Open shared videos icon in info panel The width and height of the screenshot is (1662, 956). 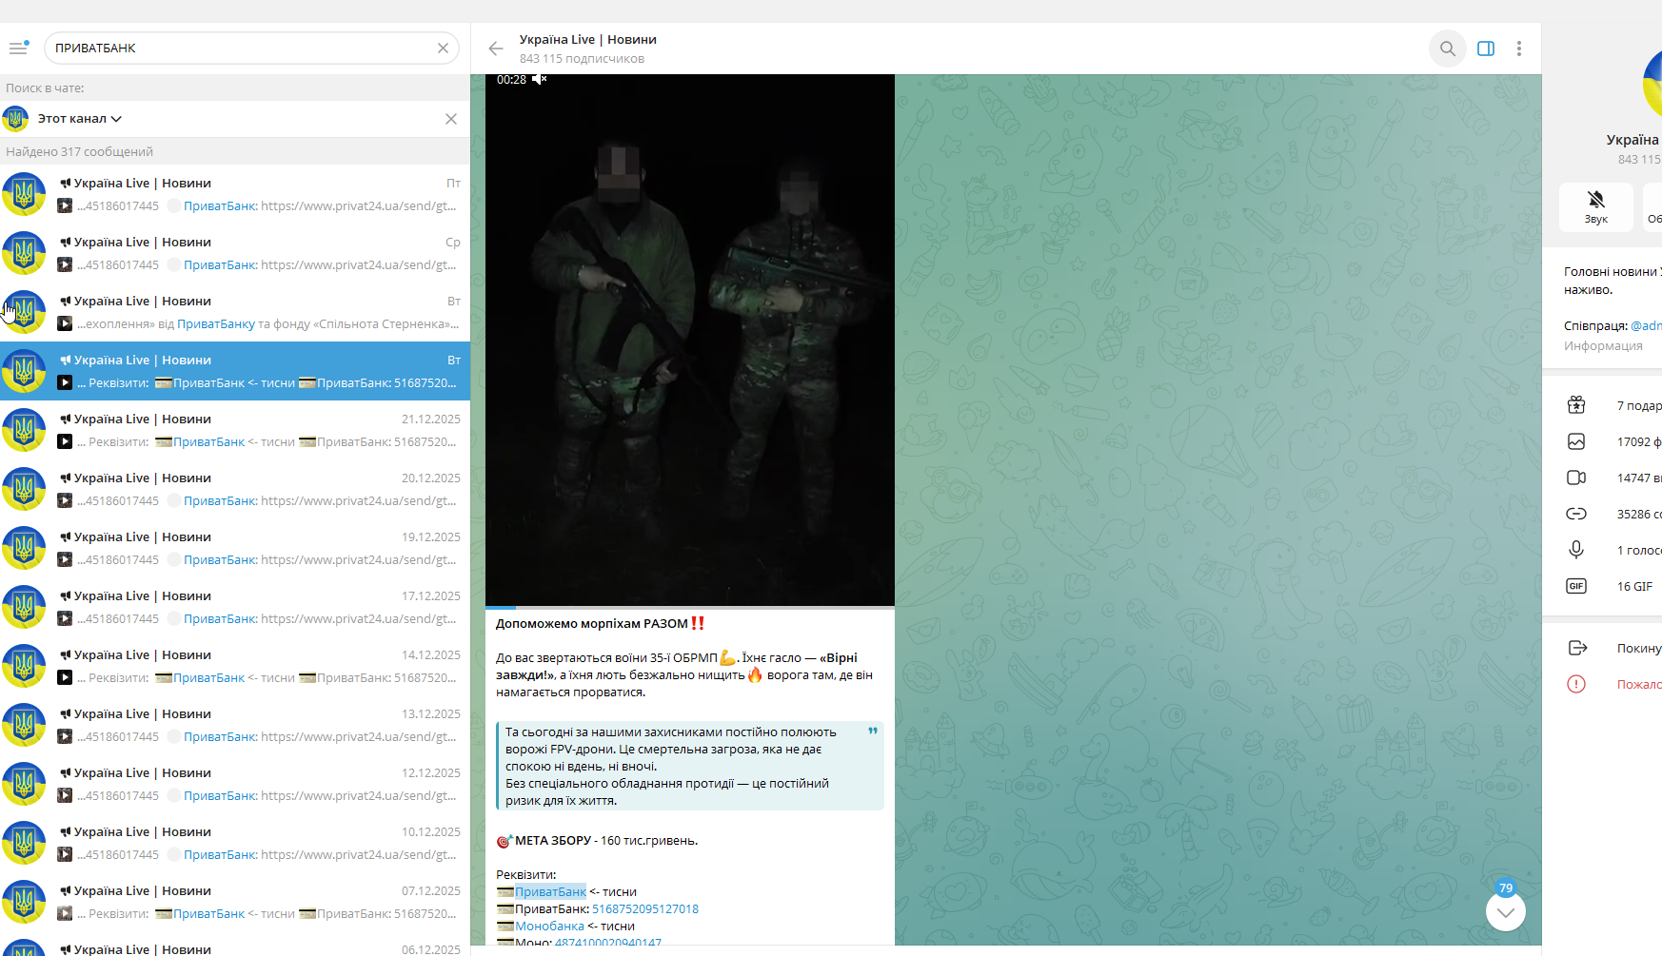pos(1576,478)
